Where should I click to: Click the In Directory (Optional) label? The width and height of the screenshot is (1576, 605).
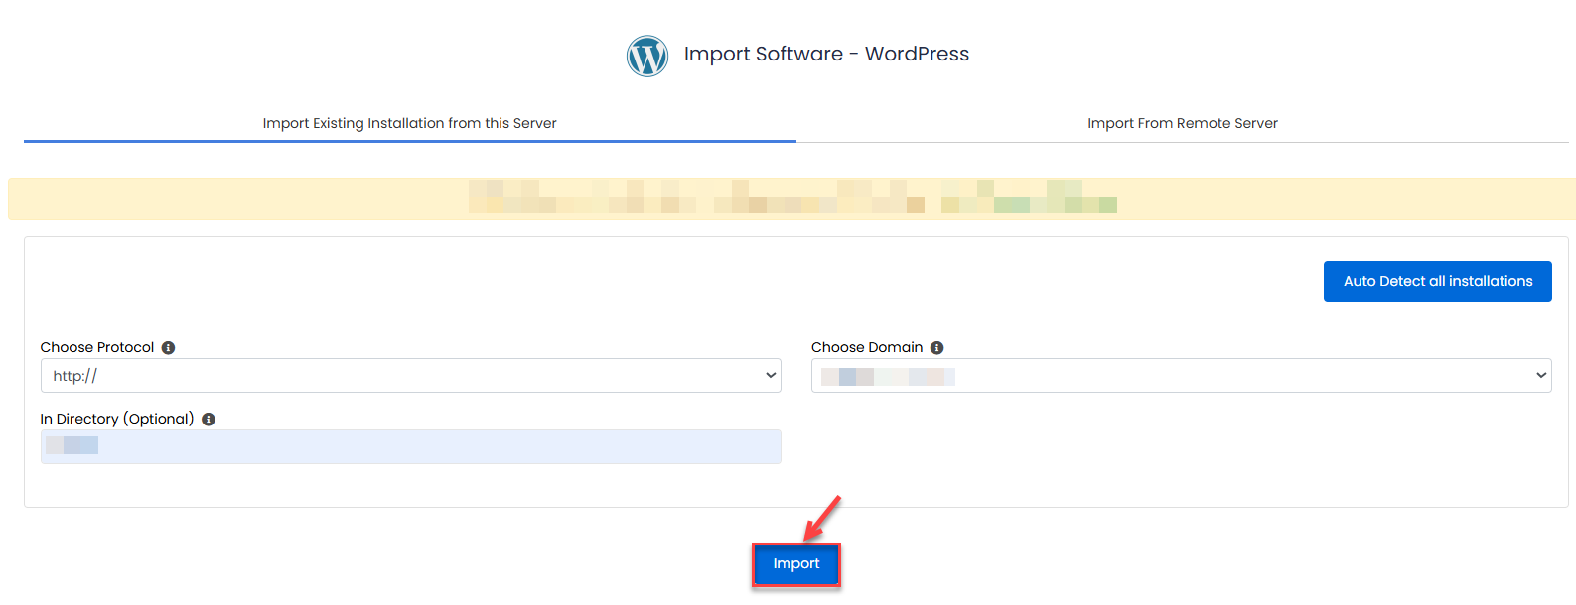tap(117, 420)
